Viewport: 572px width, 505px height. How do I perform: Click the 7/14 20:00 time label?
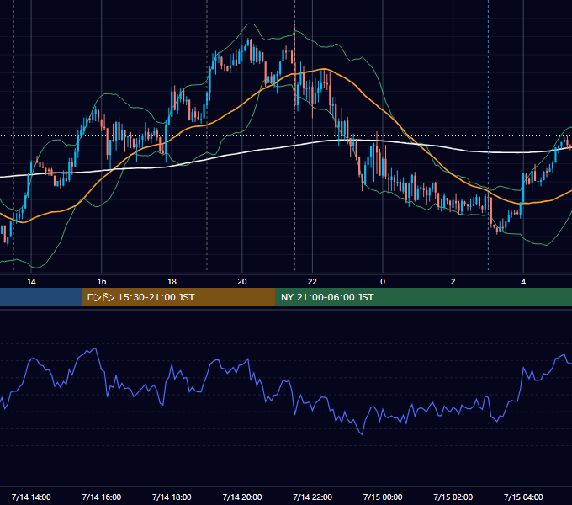point(242,497)
